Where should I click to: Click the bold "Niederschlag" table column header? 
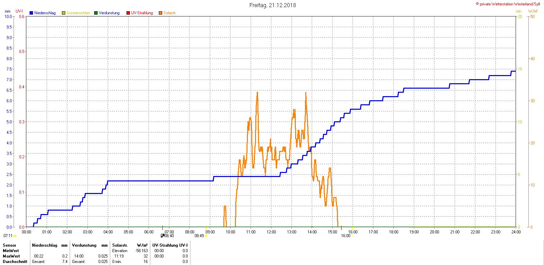(x=45, y=245)
